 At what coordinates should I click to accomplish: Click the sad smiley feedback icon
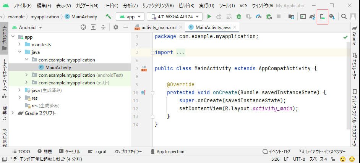(352, 159)
